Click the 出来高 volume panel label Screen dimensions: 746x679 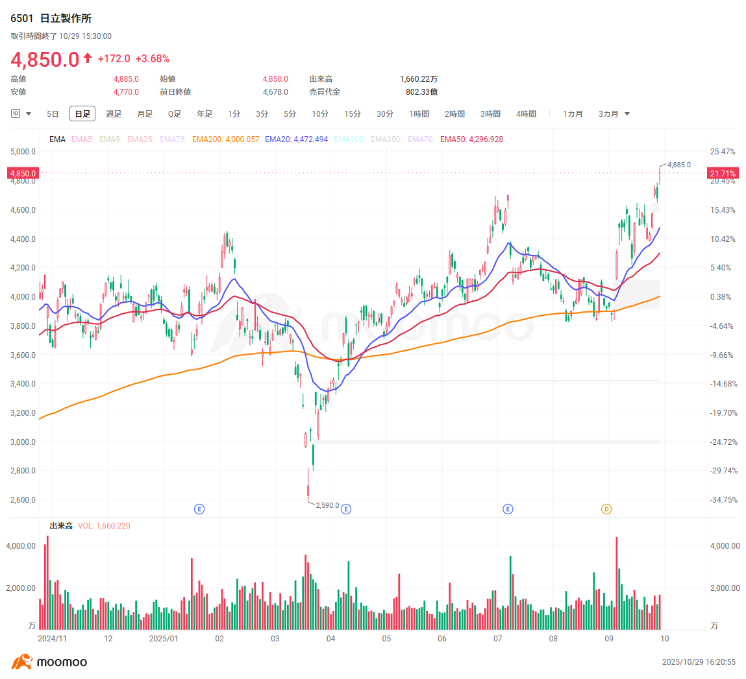tap(61, 526)
